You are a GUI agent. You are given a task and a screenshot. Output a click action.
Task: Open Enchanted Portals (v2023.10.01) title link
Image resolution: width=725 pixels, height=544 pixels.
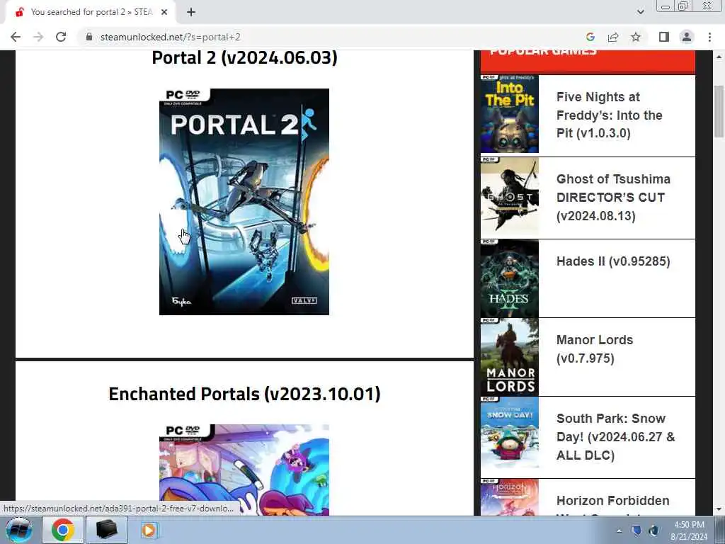click(x=244, y=394)
